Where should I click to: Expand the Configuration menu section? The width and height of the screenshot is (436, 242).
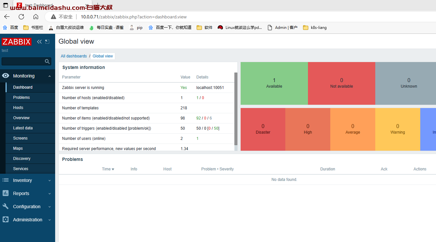click(50, 207)
